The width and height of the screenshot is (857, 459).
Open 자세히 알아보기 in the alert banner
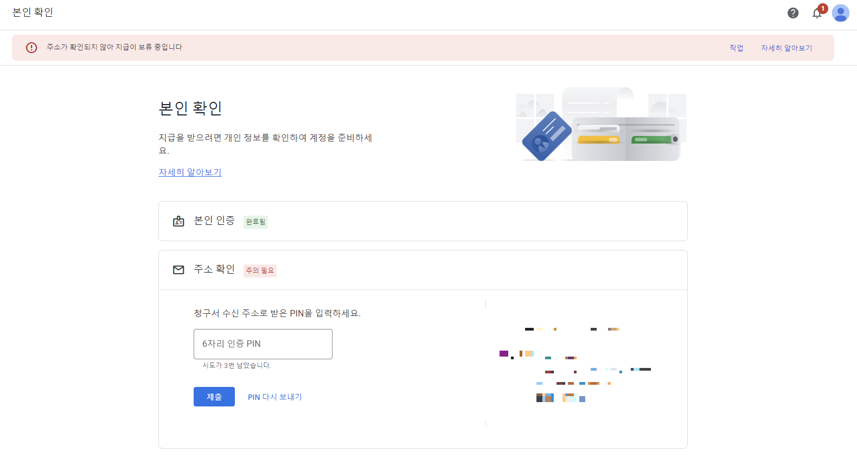coord(786,48)
